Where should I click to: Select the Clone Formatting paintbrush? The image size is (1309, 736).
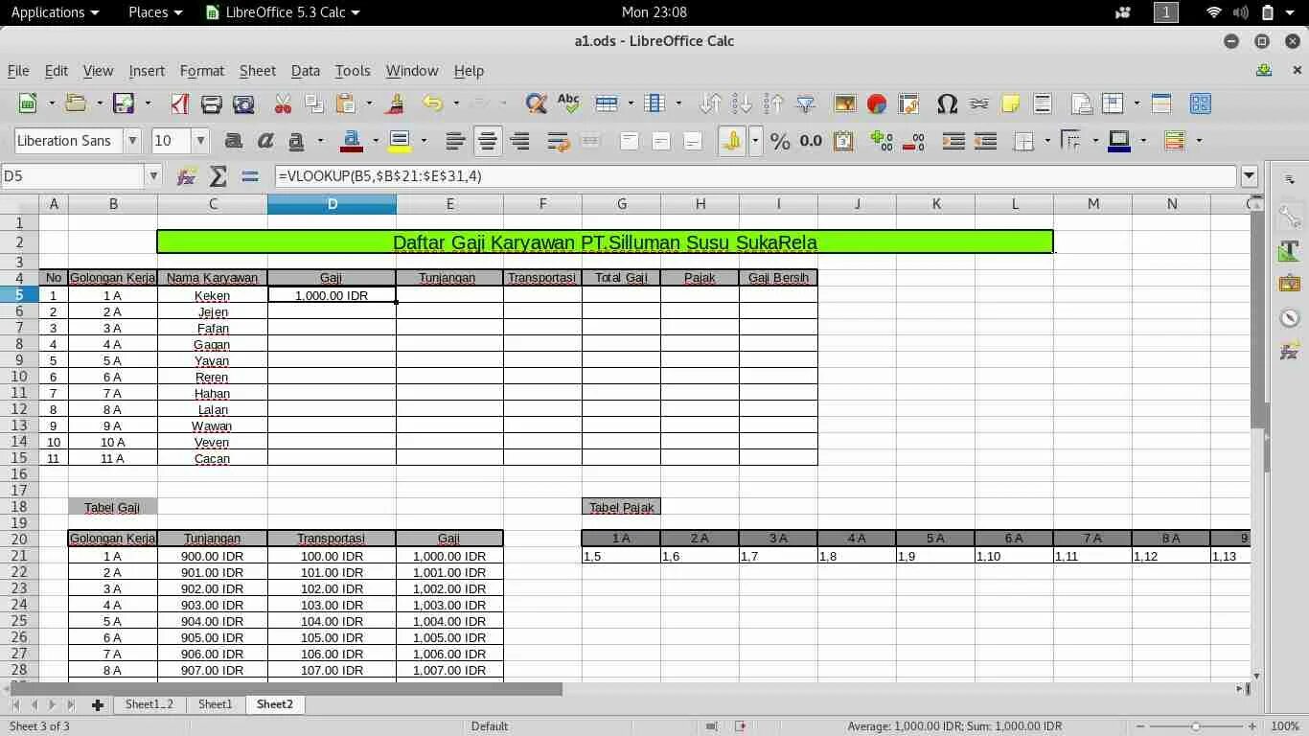[x=395, y=103]
